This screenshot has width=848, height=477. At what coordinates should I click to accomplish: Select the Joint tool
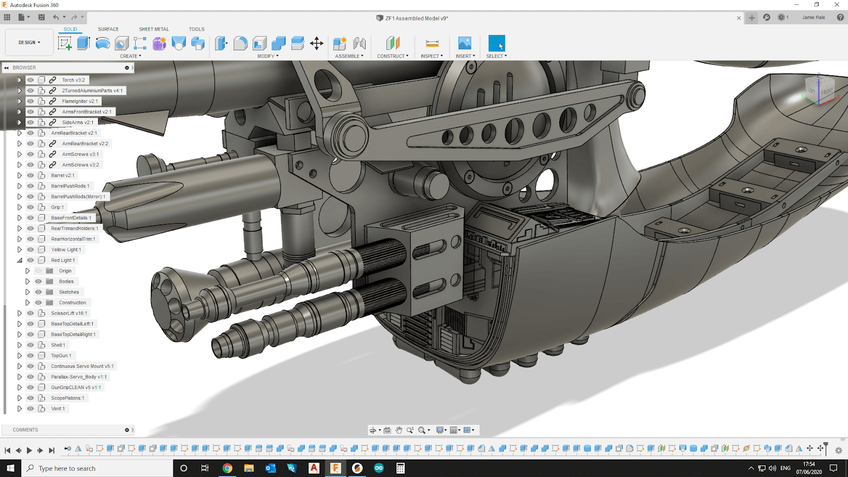(359, 43)
